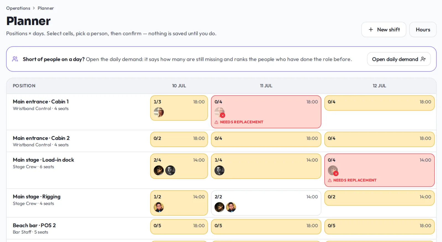This screenshot has width=442, height=242.
Task: Click first avatar in Rigging 11 Jul shift
Action: point(219,207)
